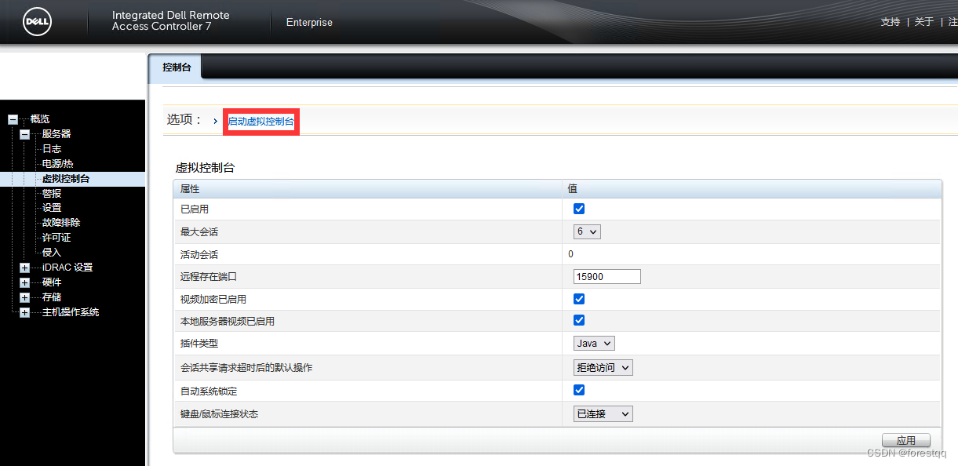Select 主机操作系统 label in the tree
The height and width of the screenshot is (466, 958).
tap(71, 312)
